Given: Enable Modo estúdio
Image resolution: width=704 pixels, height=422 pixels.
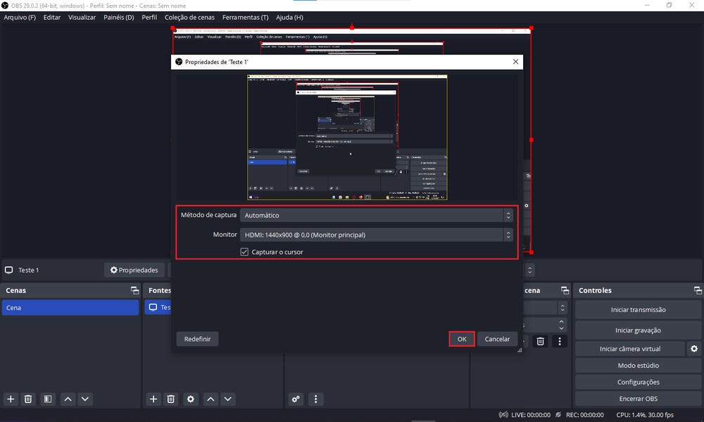Looking at the screenshot, I should [638, 366].
